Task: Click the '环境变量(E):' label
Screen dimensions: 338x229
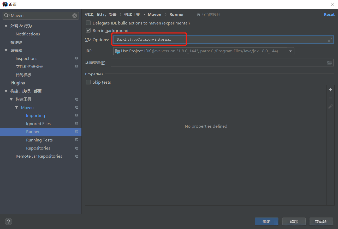Action: pos(96,63)
